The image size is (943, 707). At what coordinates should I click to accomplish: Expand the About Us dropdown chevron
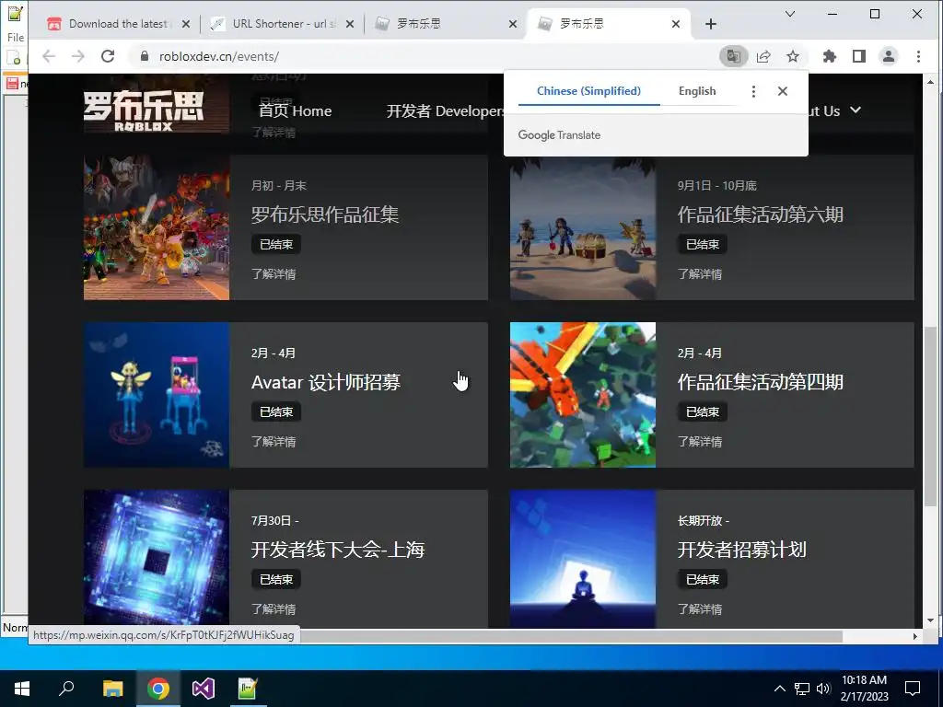click(x=856, y=110)
